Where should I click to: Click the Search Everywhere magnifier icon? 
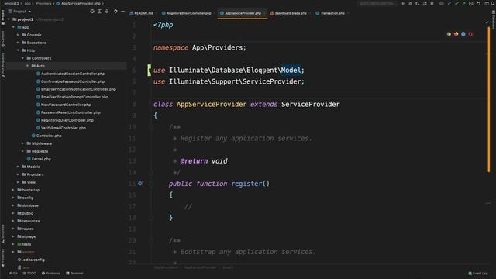(493, 3)
